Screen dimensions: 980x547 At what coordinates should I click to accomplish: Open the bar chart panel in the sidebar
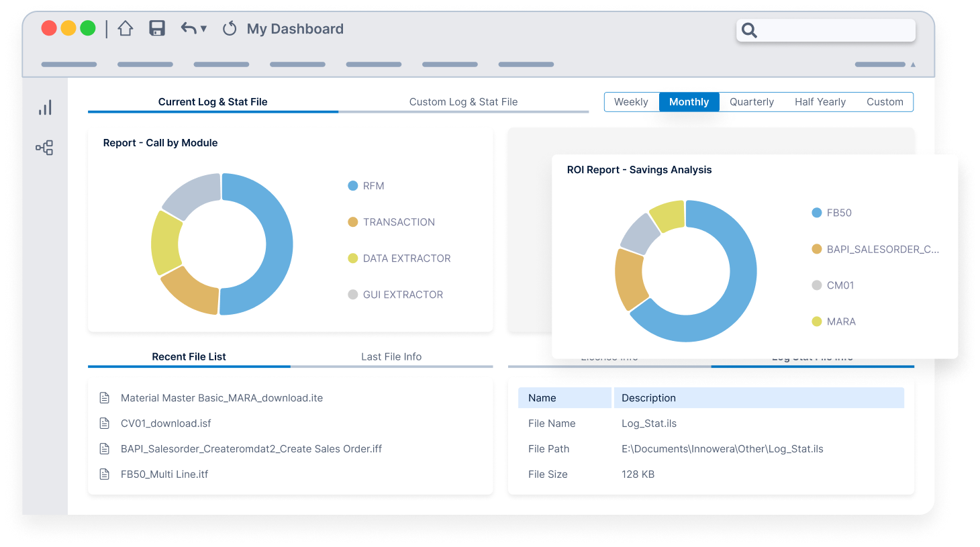point(44,107)
